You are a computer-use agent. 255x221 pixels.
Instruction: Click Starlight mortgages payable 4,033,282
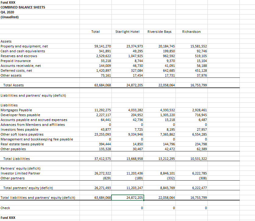pyautogui.click(x=136, y=110)
